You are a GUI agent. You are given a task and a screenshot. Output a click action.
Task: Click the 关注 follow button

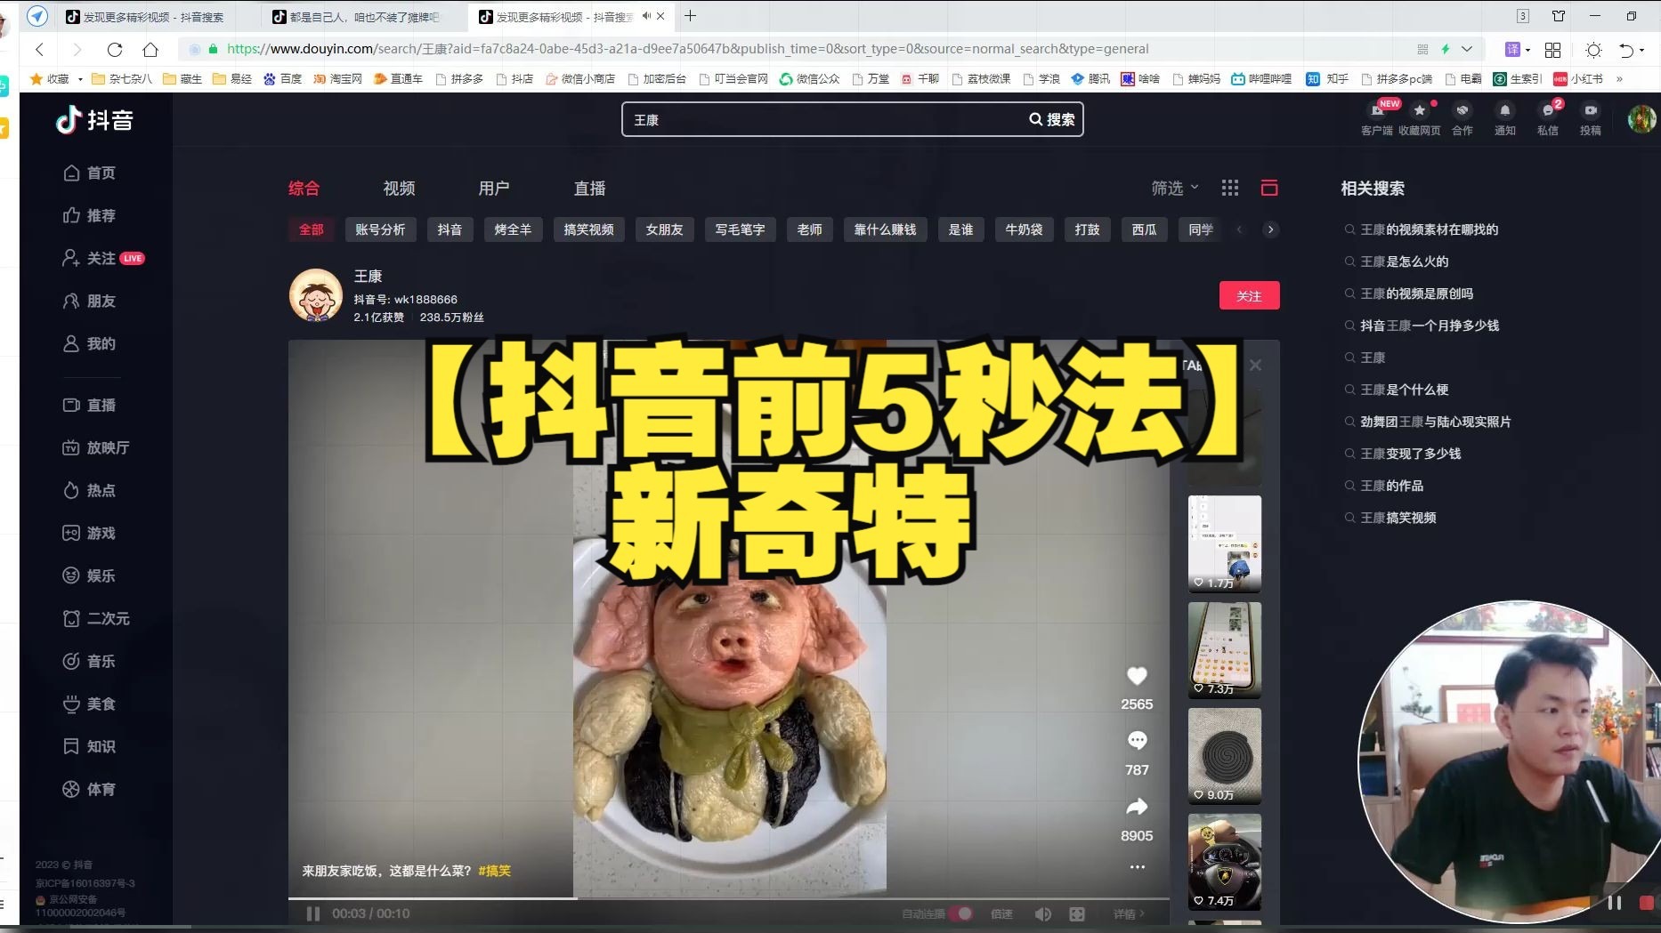1249,295
